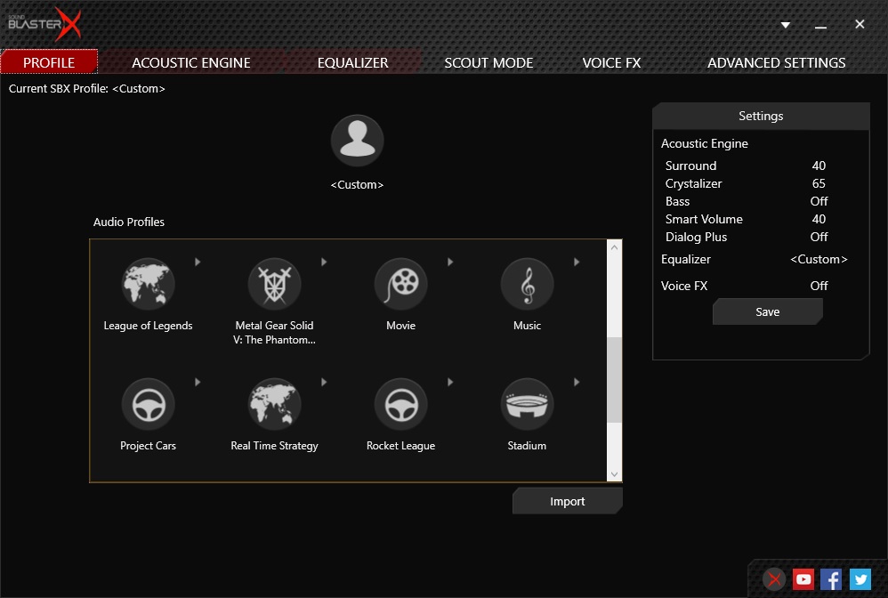Image resolution: width=888 pixels, height=598 pixels.
Task: Click the 'League of Legends' profile label
Action: pos(149,326)
